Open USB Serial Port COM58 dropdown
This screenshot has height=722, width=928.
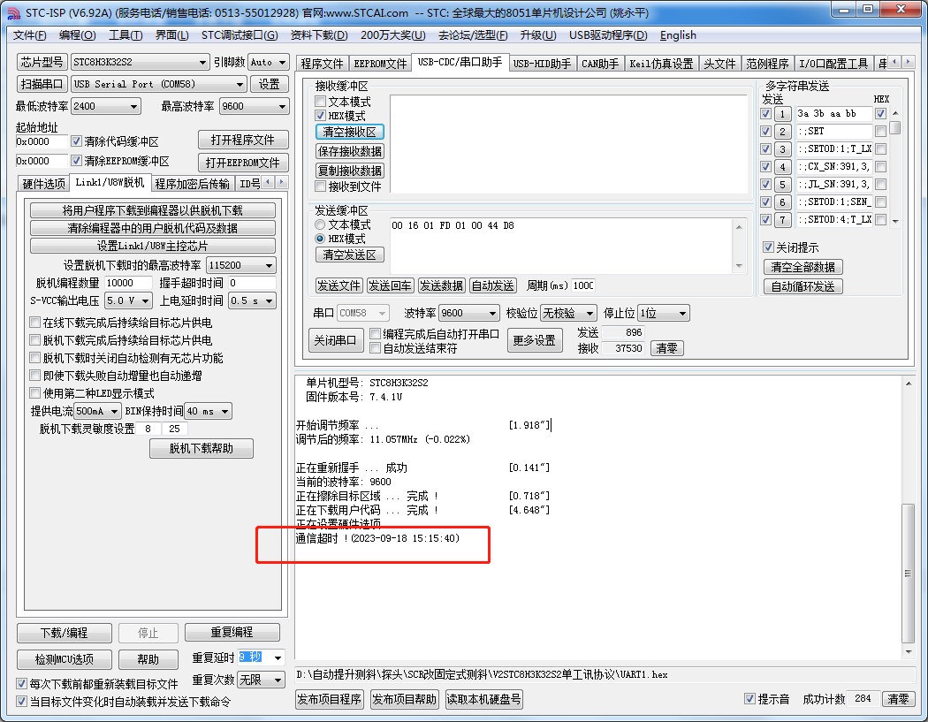click(x=158, y=84)
